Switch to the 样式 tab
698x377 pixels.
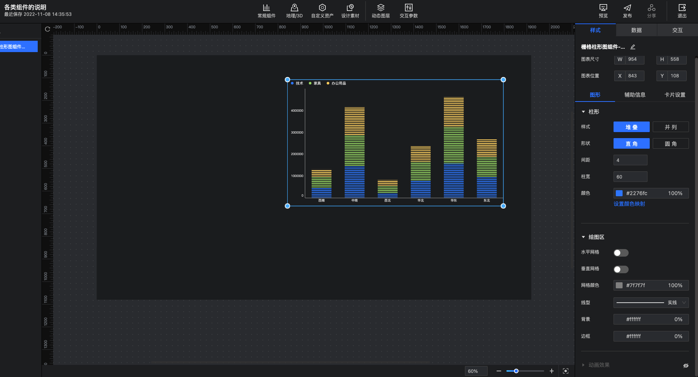[595, 30]
